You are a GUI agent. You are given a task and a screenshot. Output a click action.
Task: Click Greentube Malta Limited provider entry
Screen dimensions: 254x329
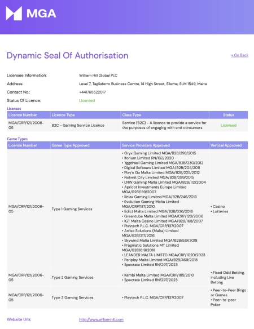point(163,216)
